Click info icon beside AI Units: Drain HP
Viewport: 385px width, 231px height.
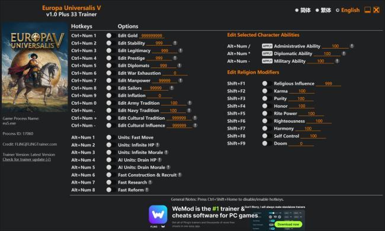[x=160, y=160]
